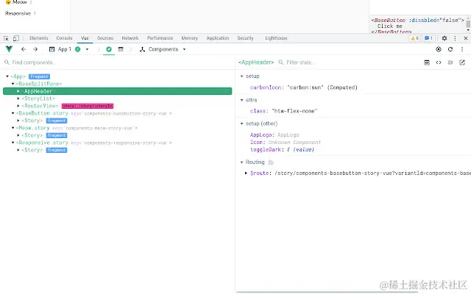This screenshot has width=471, height=294.
Task: Click the messages count badge
Action: pos(428,38)
